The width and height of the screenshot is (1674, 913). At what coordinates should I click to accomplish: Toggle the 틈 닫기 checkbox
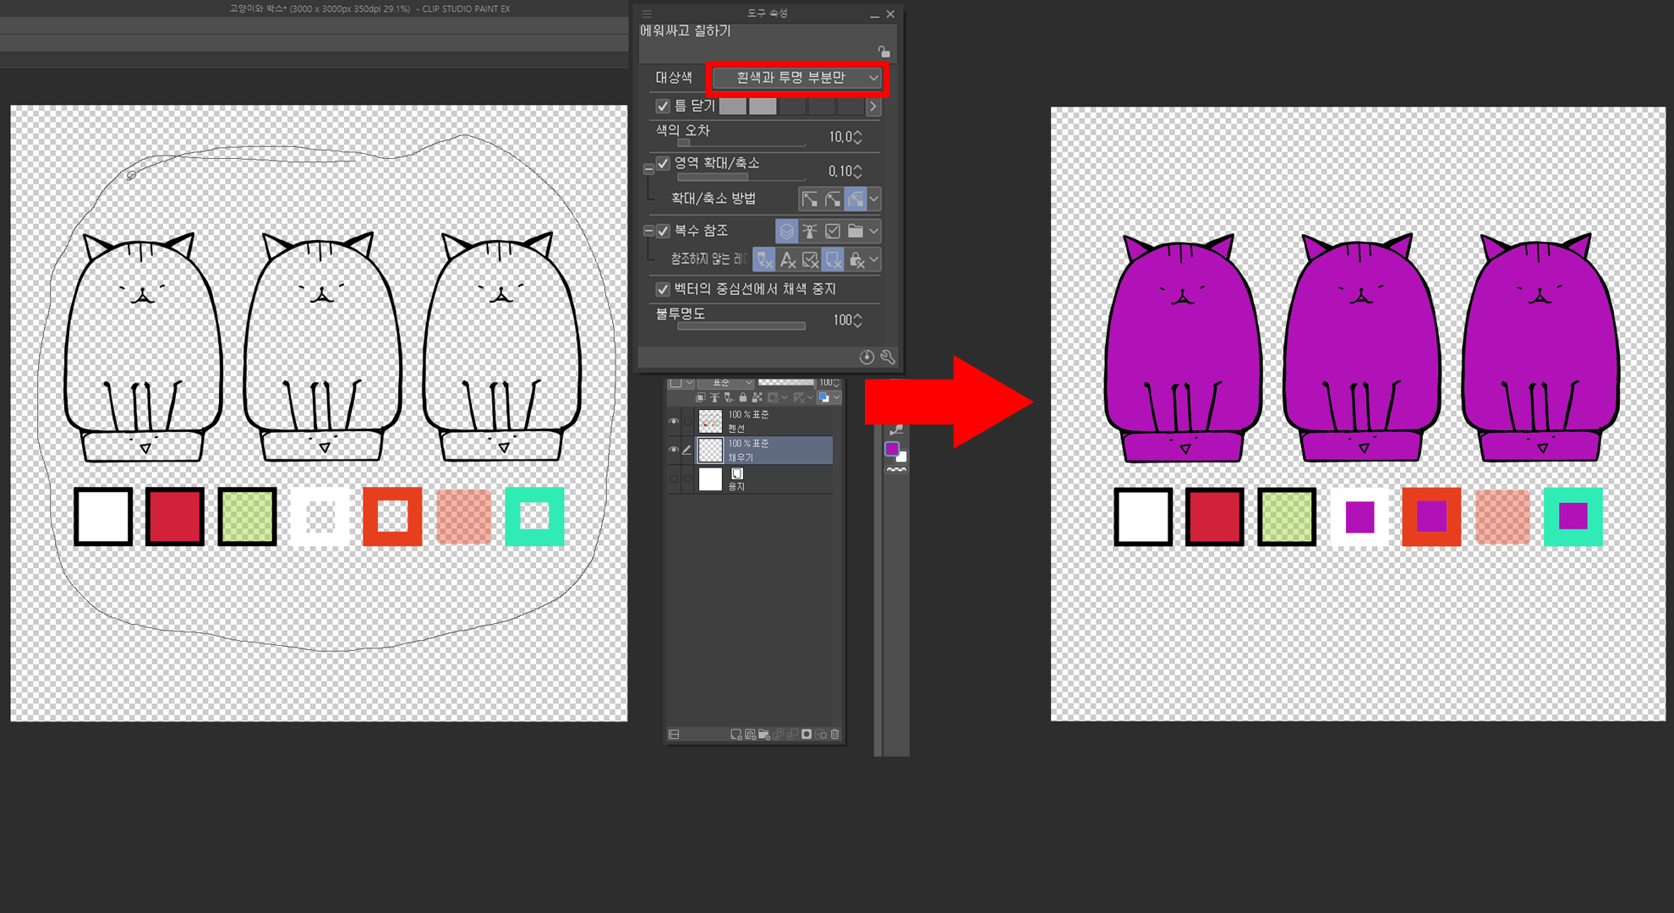(x=663, y=107)
